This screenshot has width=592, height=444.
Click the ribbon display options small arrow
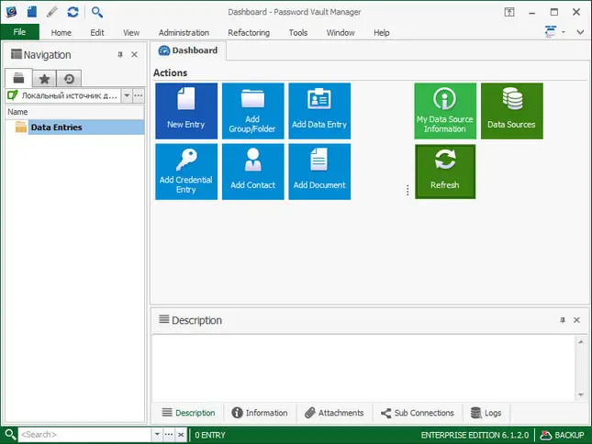[564, 32]
